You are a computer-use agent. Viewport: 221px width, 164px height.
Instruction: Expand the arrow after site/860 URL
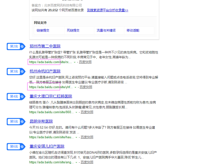coord(76,112)
